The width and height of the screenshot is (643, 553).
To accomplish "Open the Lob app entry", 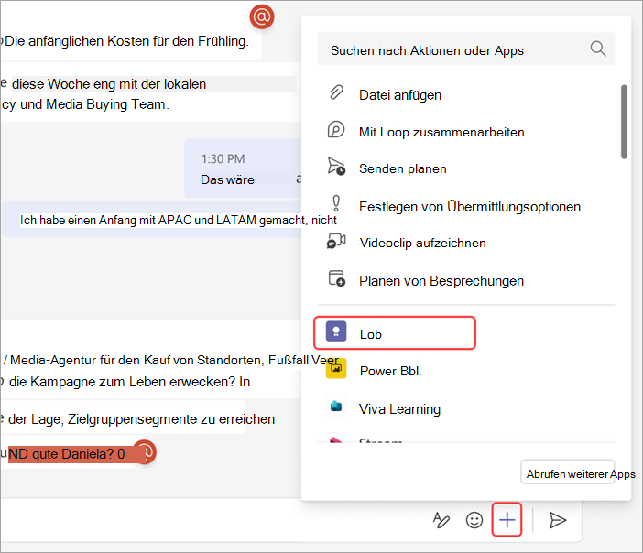I will [395, 333].
